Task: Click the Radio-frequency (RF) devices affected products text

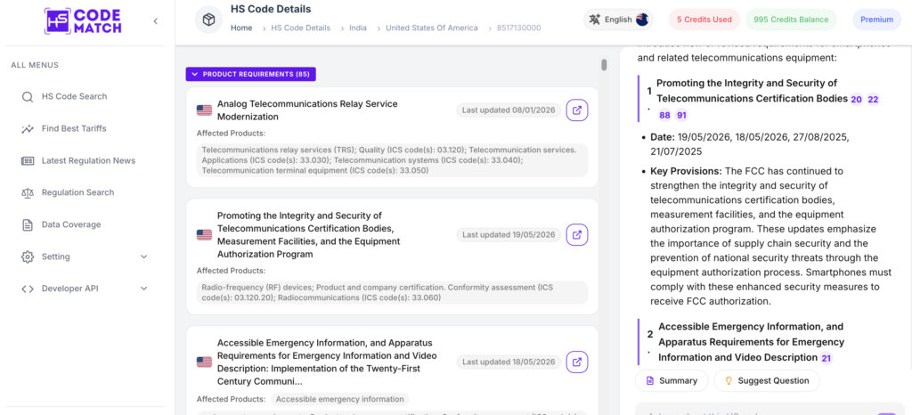Action: tap(392, 292)
